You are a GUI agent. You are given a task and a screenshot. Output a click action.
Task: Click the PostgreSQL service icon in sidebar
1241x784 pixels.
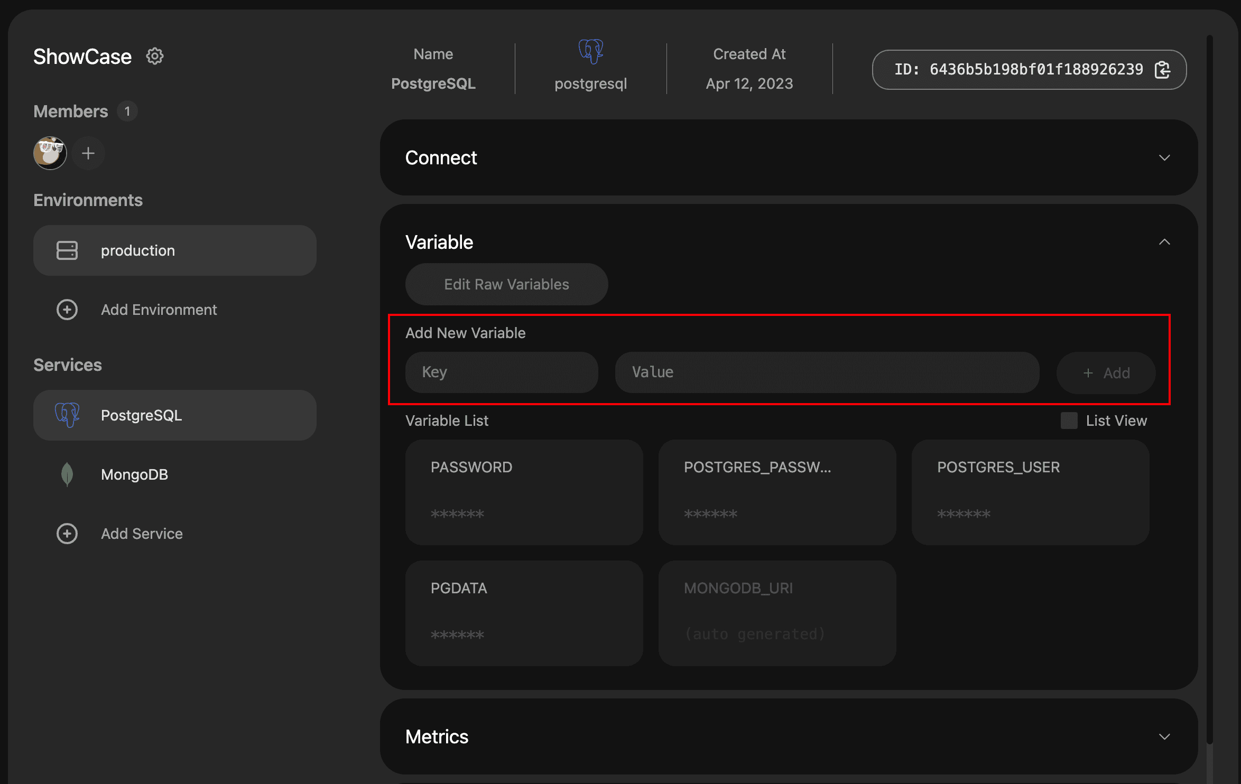coord(68,415)
